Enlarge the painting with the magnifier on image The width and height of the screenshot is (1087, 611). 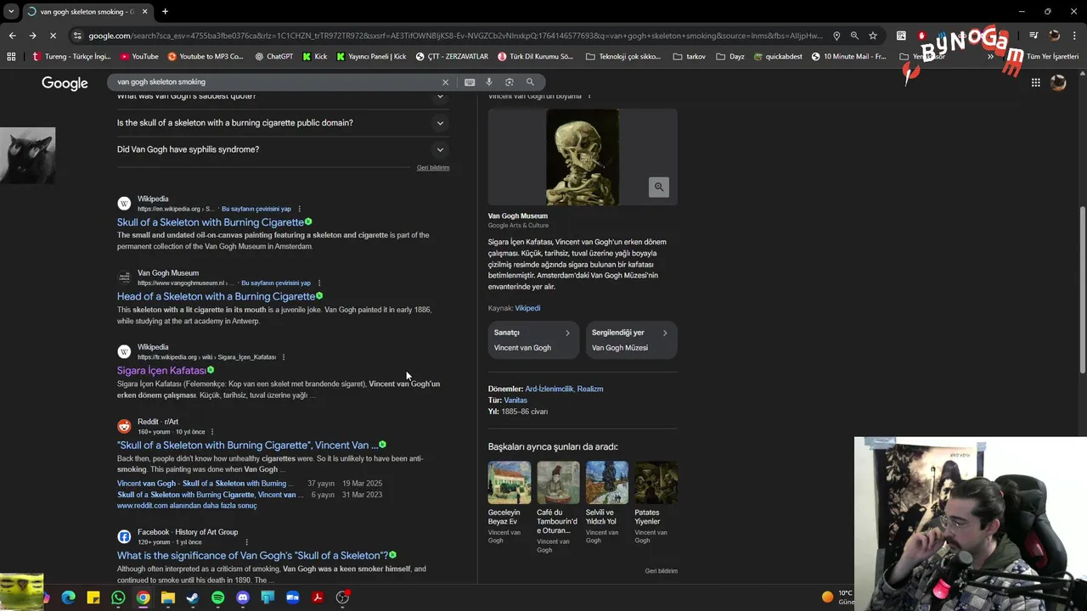(x=659, y=187)
